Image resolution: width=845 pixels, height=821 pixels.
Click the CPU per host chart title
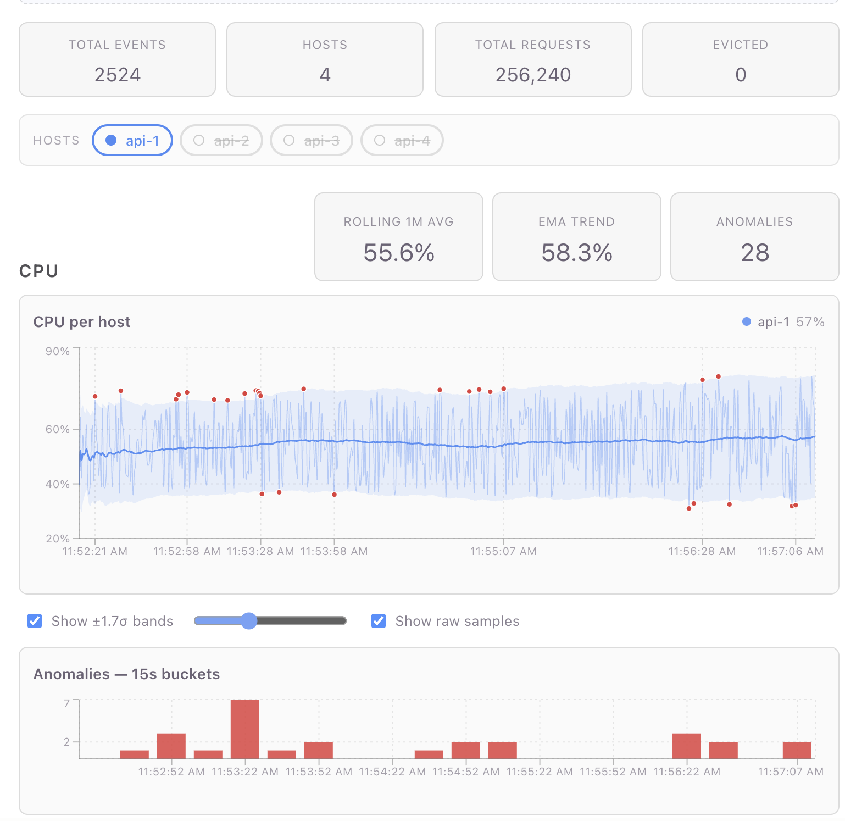point(81,321)
